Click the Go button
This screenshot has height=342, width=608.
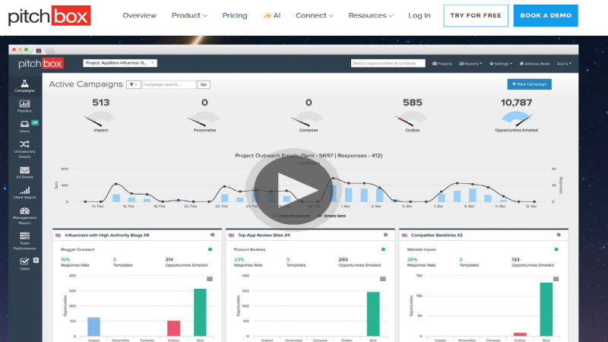coord(204,84)
